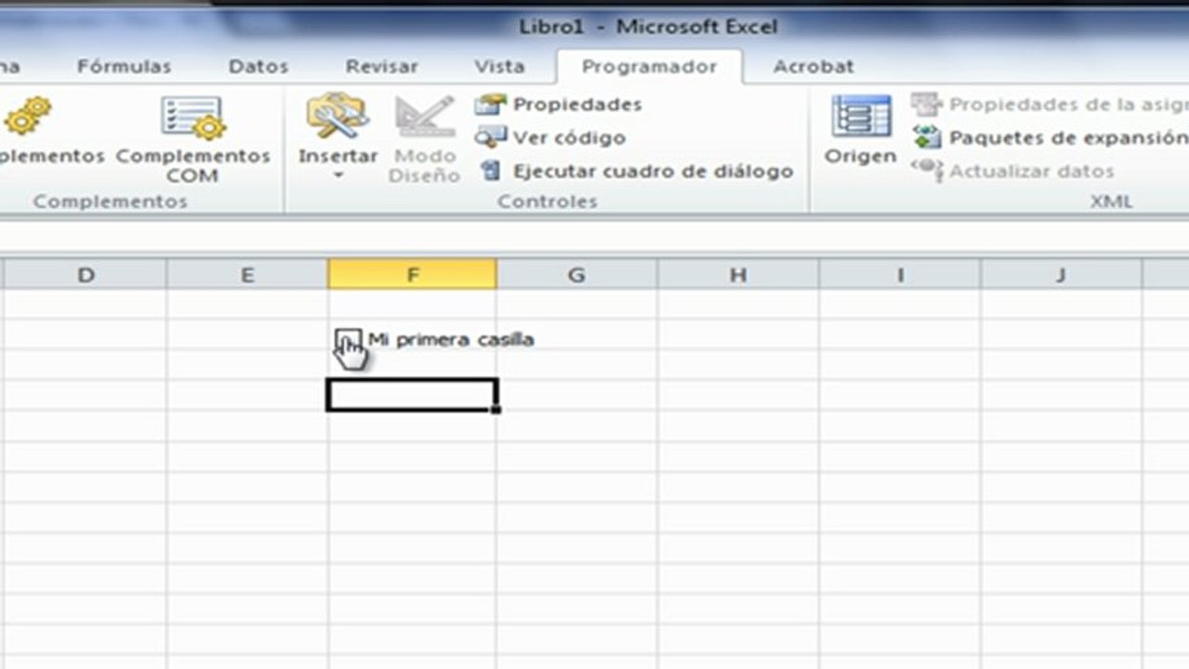This screenshot has width=1189, height=669.
Task: Open Propiedades control properties icon
Action: pyautogui.click(x=490, y=104)
